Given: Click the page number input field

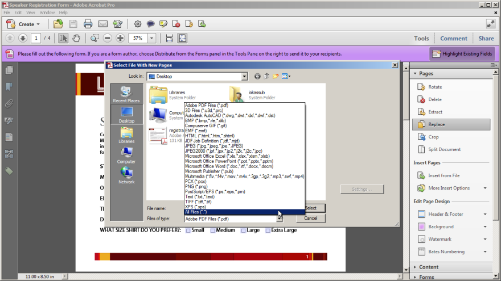Looking at the screenshot, I should click(x=36, y=38).
